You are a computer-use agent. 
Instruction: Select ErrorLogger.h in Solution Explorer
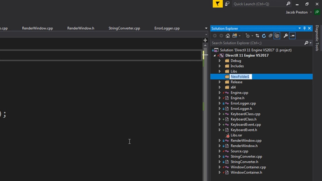241,109
